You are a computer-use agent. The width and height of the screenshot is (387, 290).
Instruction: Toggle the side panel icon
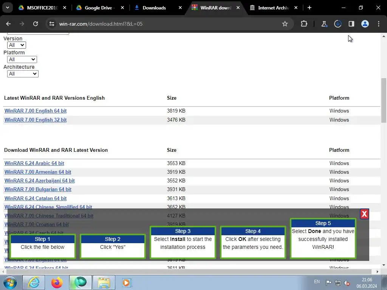coord(351,24)
